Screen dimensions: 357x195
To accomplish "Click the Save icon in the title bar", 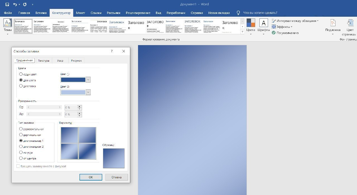I will click(7, 4).
